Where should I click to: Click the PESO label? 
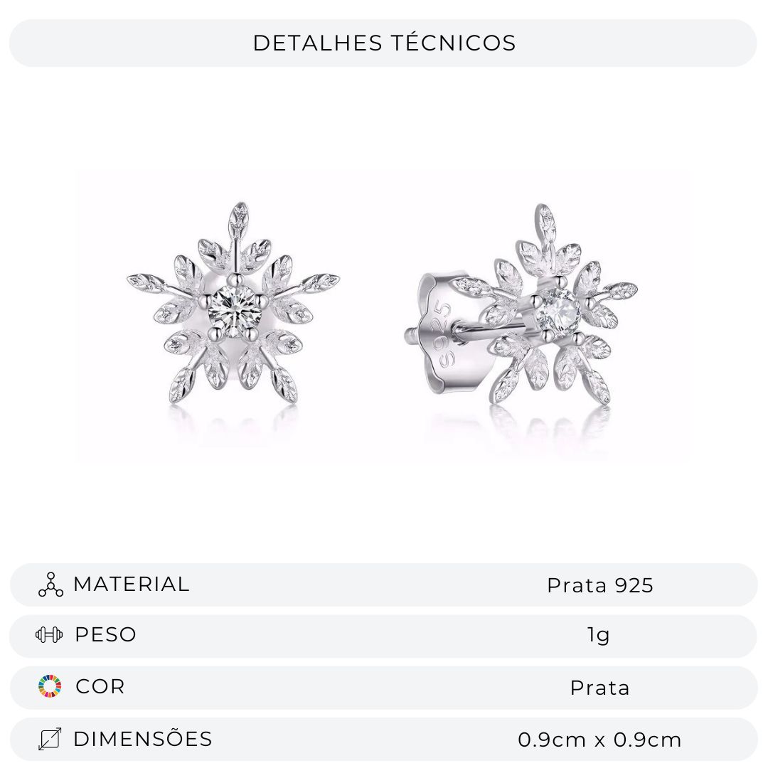point(105,635)
